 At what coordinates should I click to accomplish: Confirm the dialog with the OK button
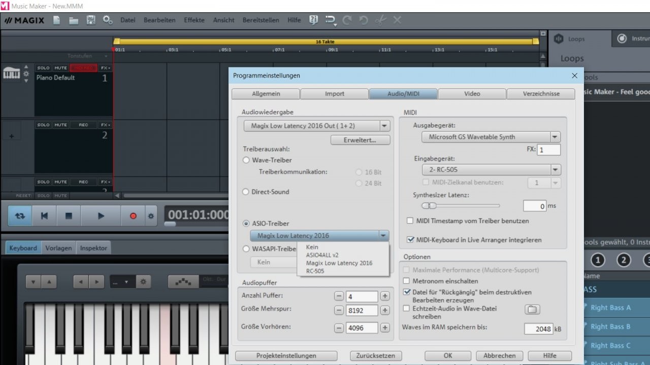[x=448, y=356]
